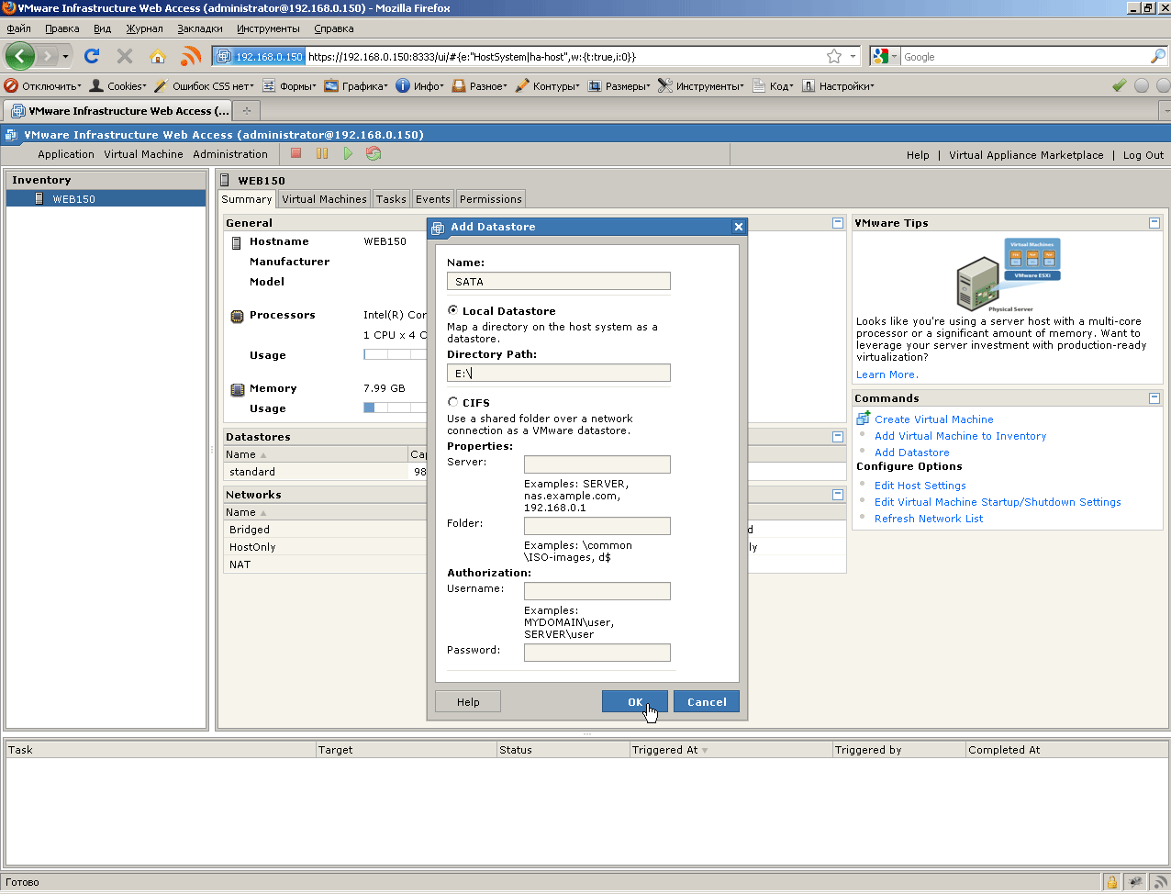The width and height of the screenshot is (1171, 894).
Task: Click Refresh Network List link
Action: click(x=929, y=519)
